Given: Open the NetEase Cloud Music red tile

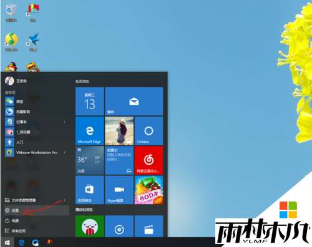Looking at the screenshot, I should click(x=149, y=160).
